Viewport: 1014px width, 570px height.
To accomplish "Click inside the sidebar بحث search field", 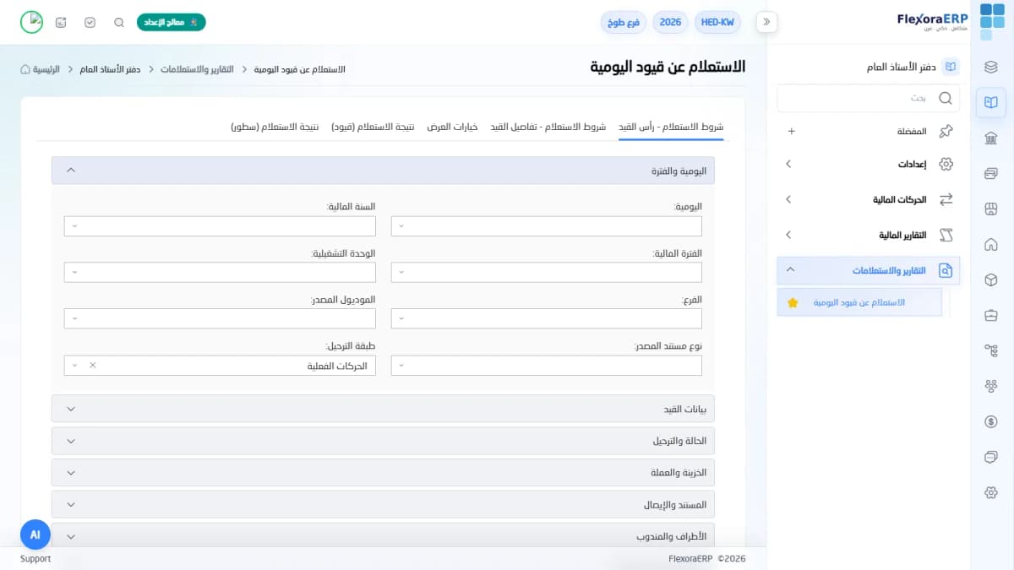I will click(x=868, y=98).
